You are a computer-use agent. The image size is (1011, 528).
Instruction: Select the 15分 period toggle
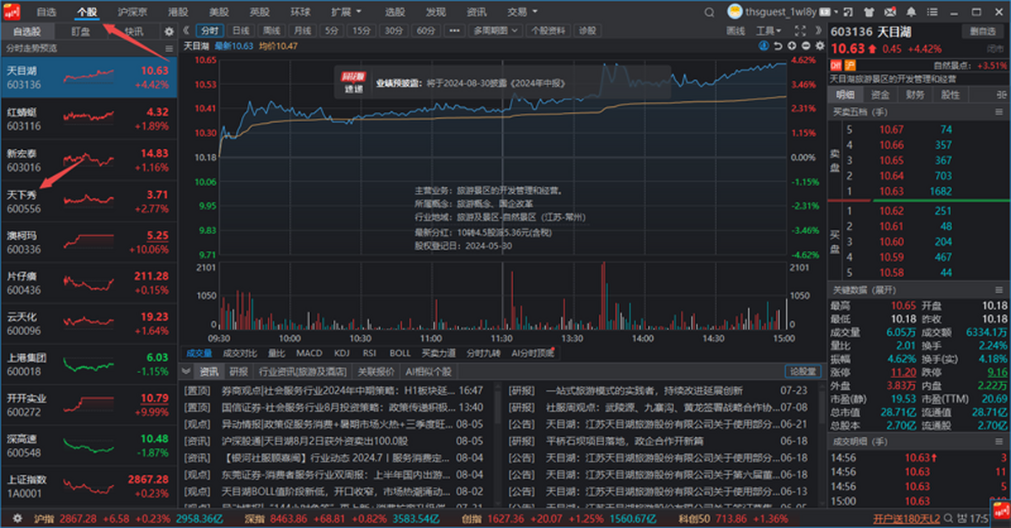click(361, 30)
